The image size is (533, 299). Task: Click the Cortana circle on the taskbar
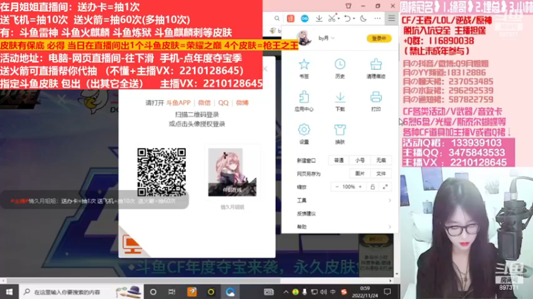[x=153, y=292]
